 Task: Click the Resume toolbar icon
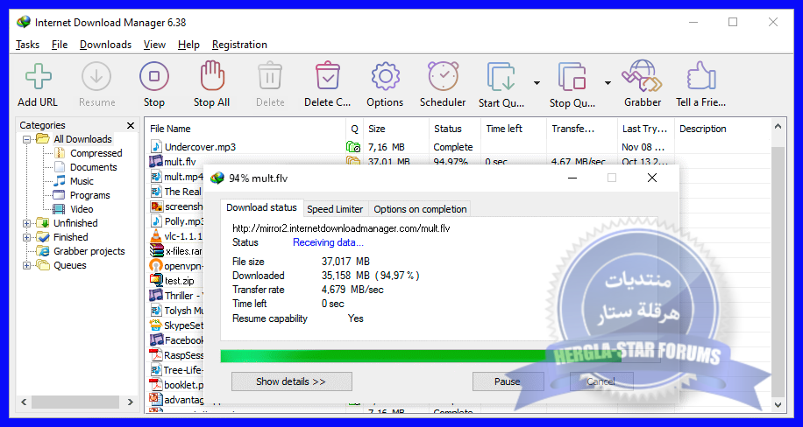pos(96,77)
